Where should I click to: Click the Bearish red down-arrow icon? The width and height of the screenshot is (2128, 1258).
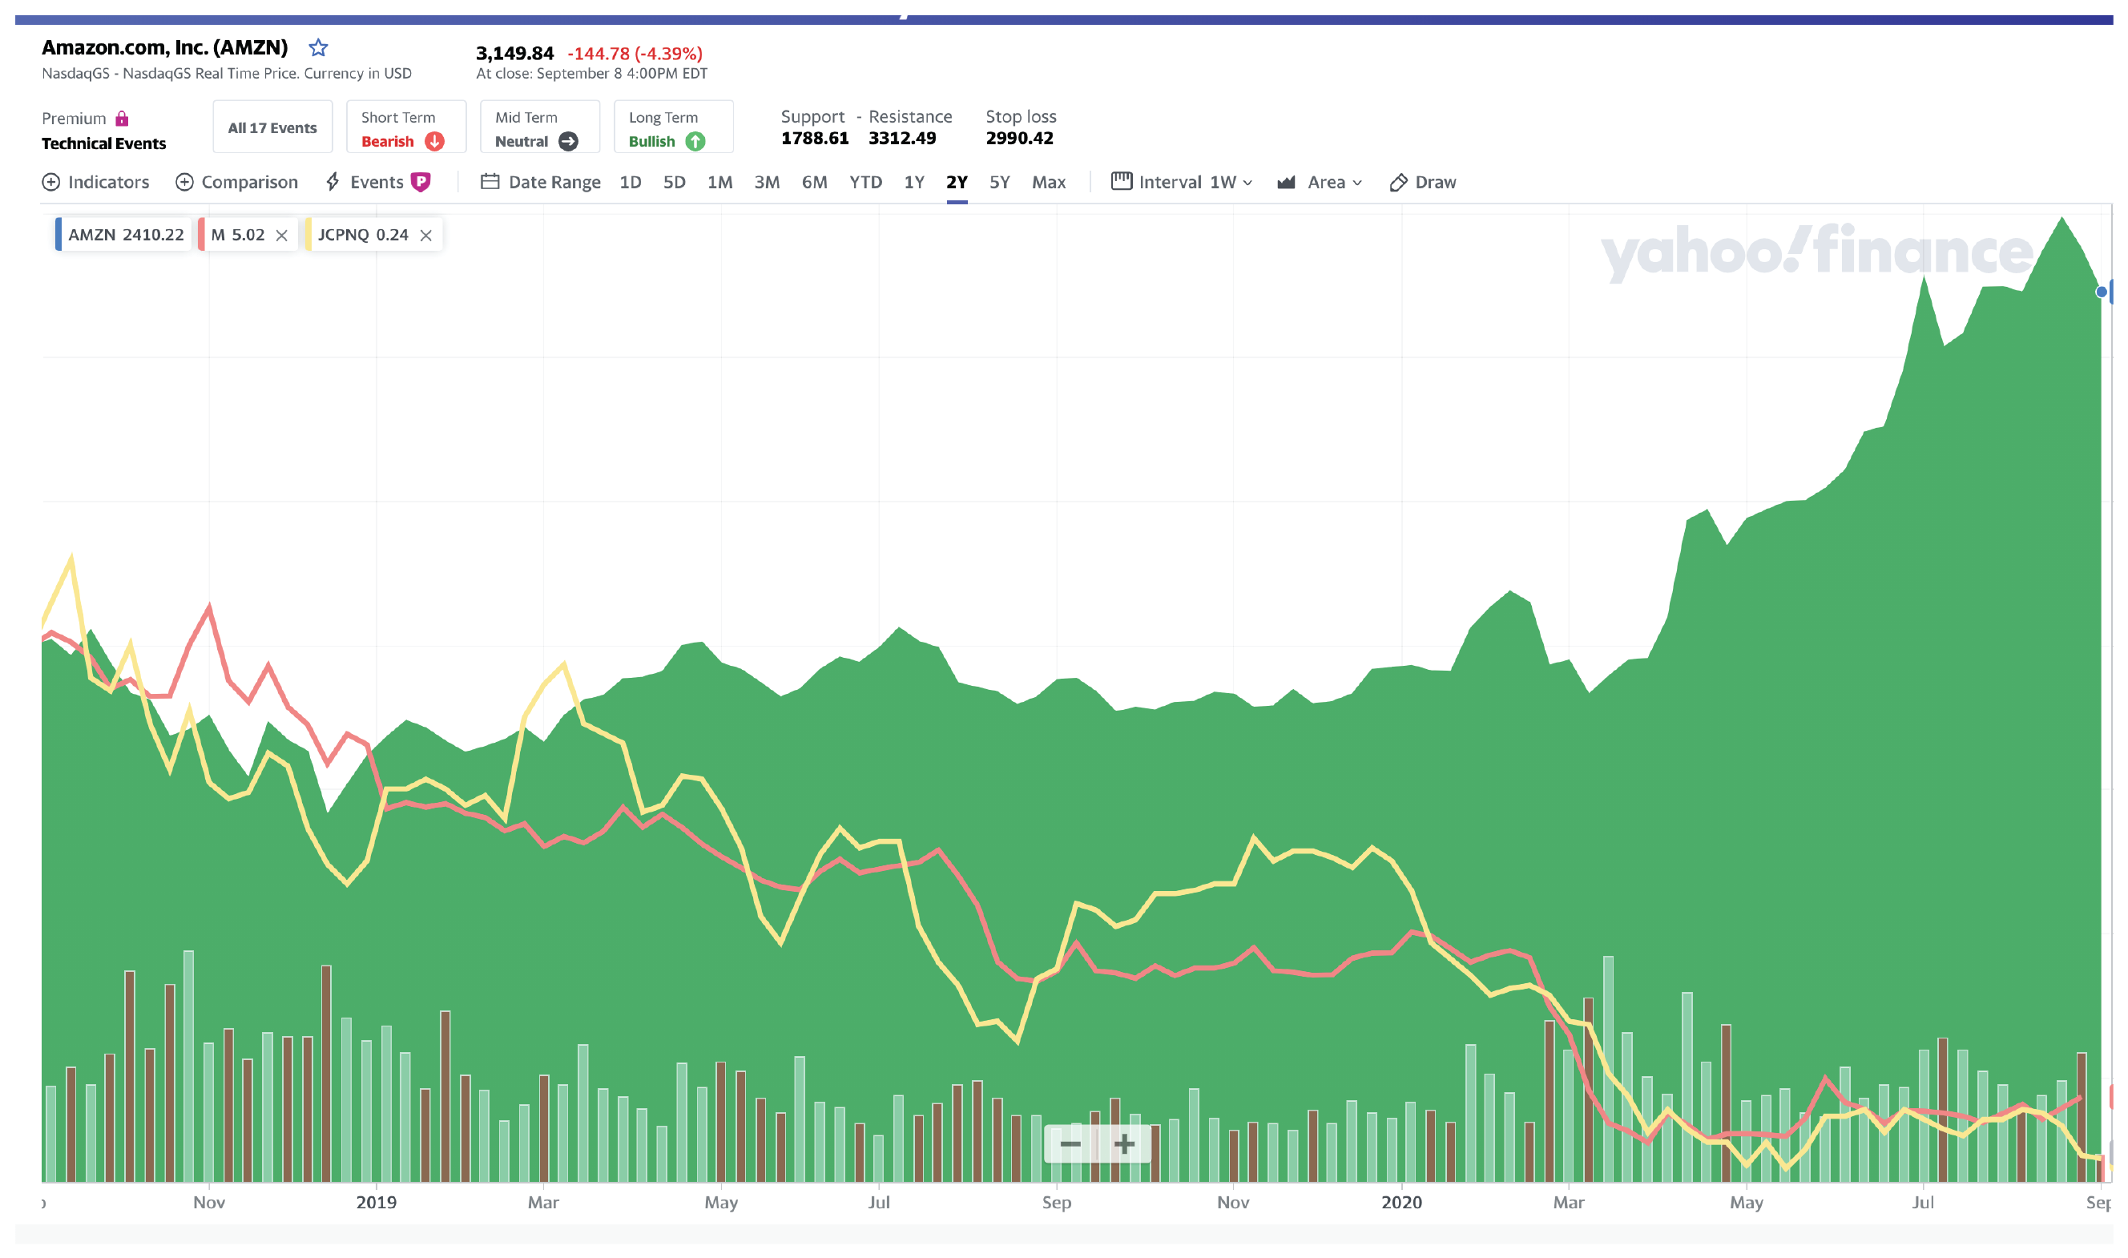(x=435, y=142)
